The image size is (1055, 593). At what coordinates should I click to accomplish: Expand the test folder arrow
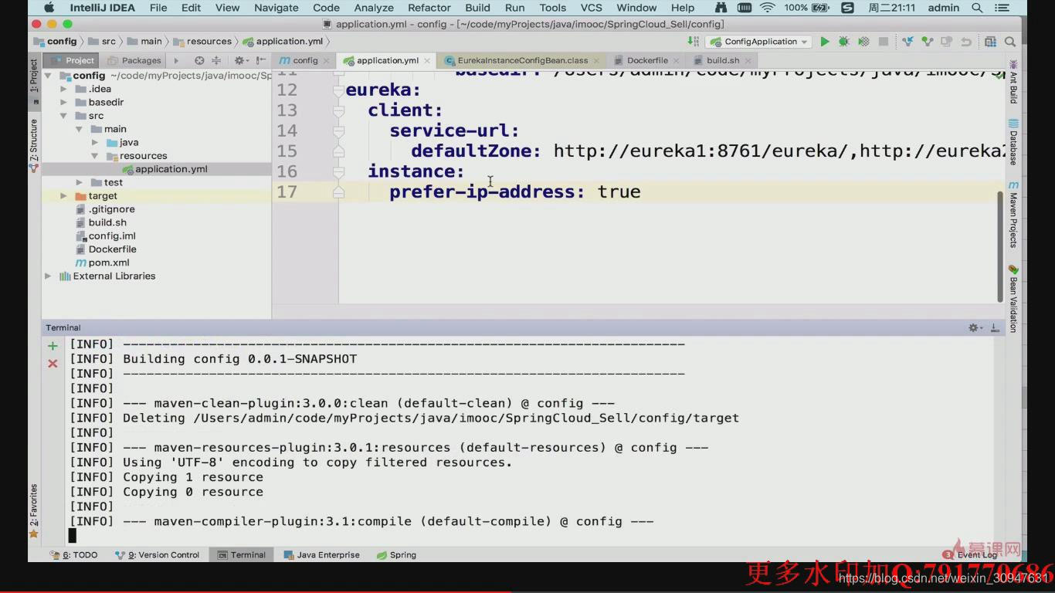coord(79,182)
